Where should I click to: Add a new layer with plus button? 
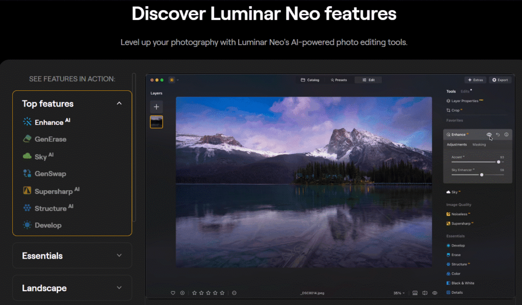click(x=156, y=107)
